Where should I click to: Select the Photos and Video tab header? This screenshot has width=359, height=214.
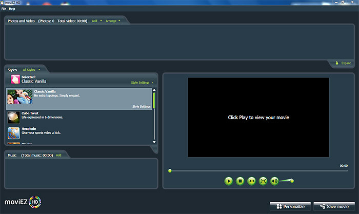pyautogui.click(x=21, y=21)
